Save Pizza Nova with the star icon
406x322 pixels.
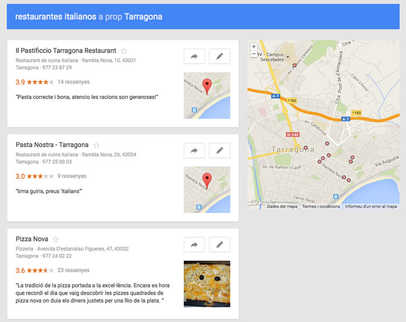[56, 239]
